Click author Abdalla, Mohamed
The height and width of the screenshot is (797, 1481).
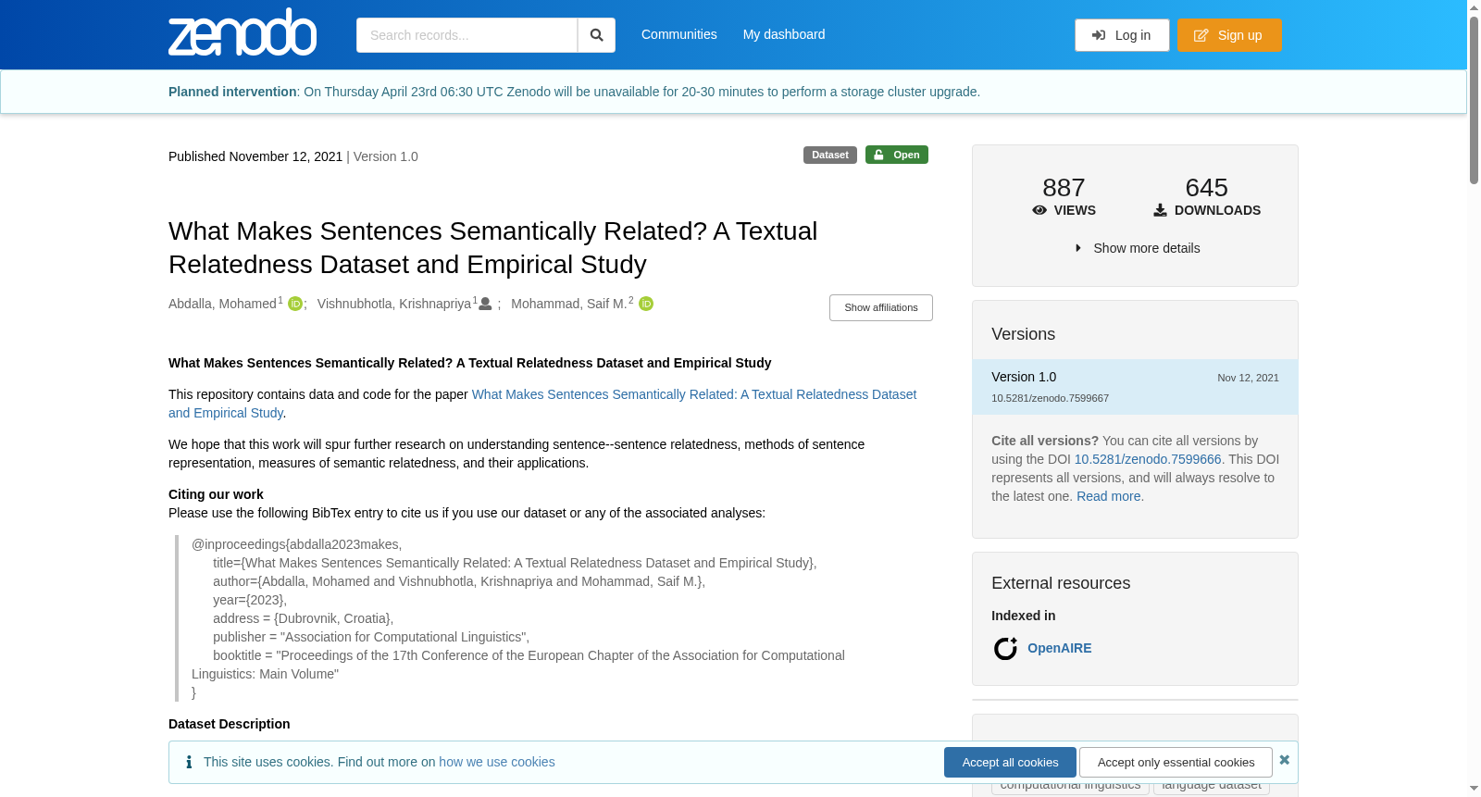point(222,304)
